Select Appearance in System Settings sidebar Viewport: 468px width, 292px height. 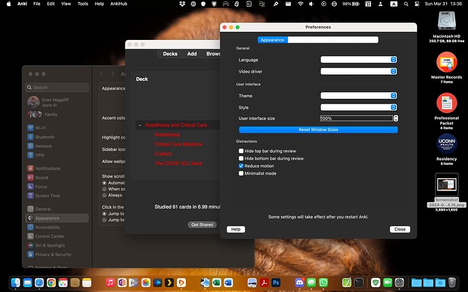tap(57, 218)
